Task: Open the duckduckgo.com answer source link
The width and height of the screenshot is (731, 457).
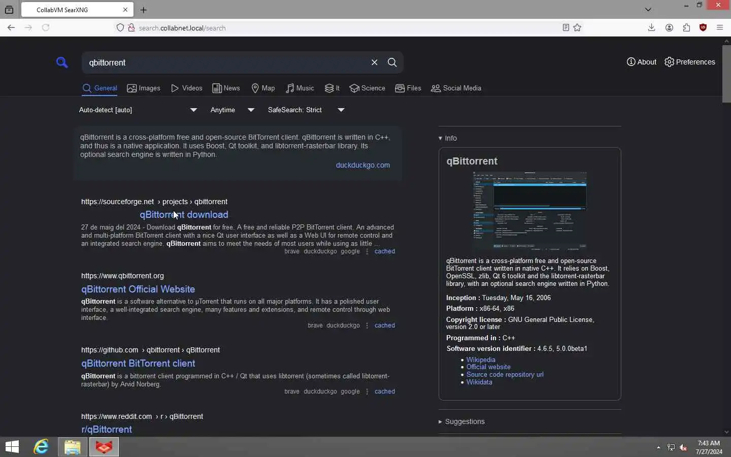Action: [363, 165]
